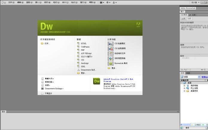Open the gear extension dropdown in menu bar
The height and width of the screenshot is (130, 208).
tap(108, 2)
